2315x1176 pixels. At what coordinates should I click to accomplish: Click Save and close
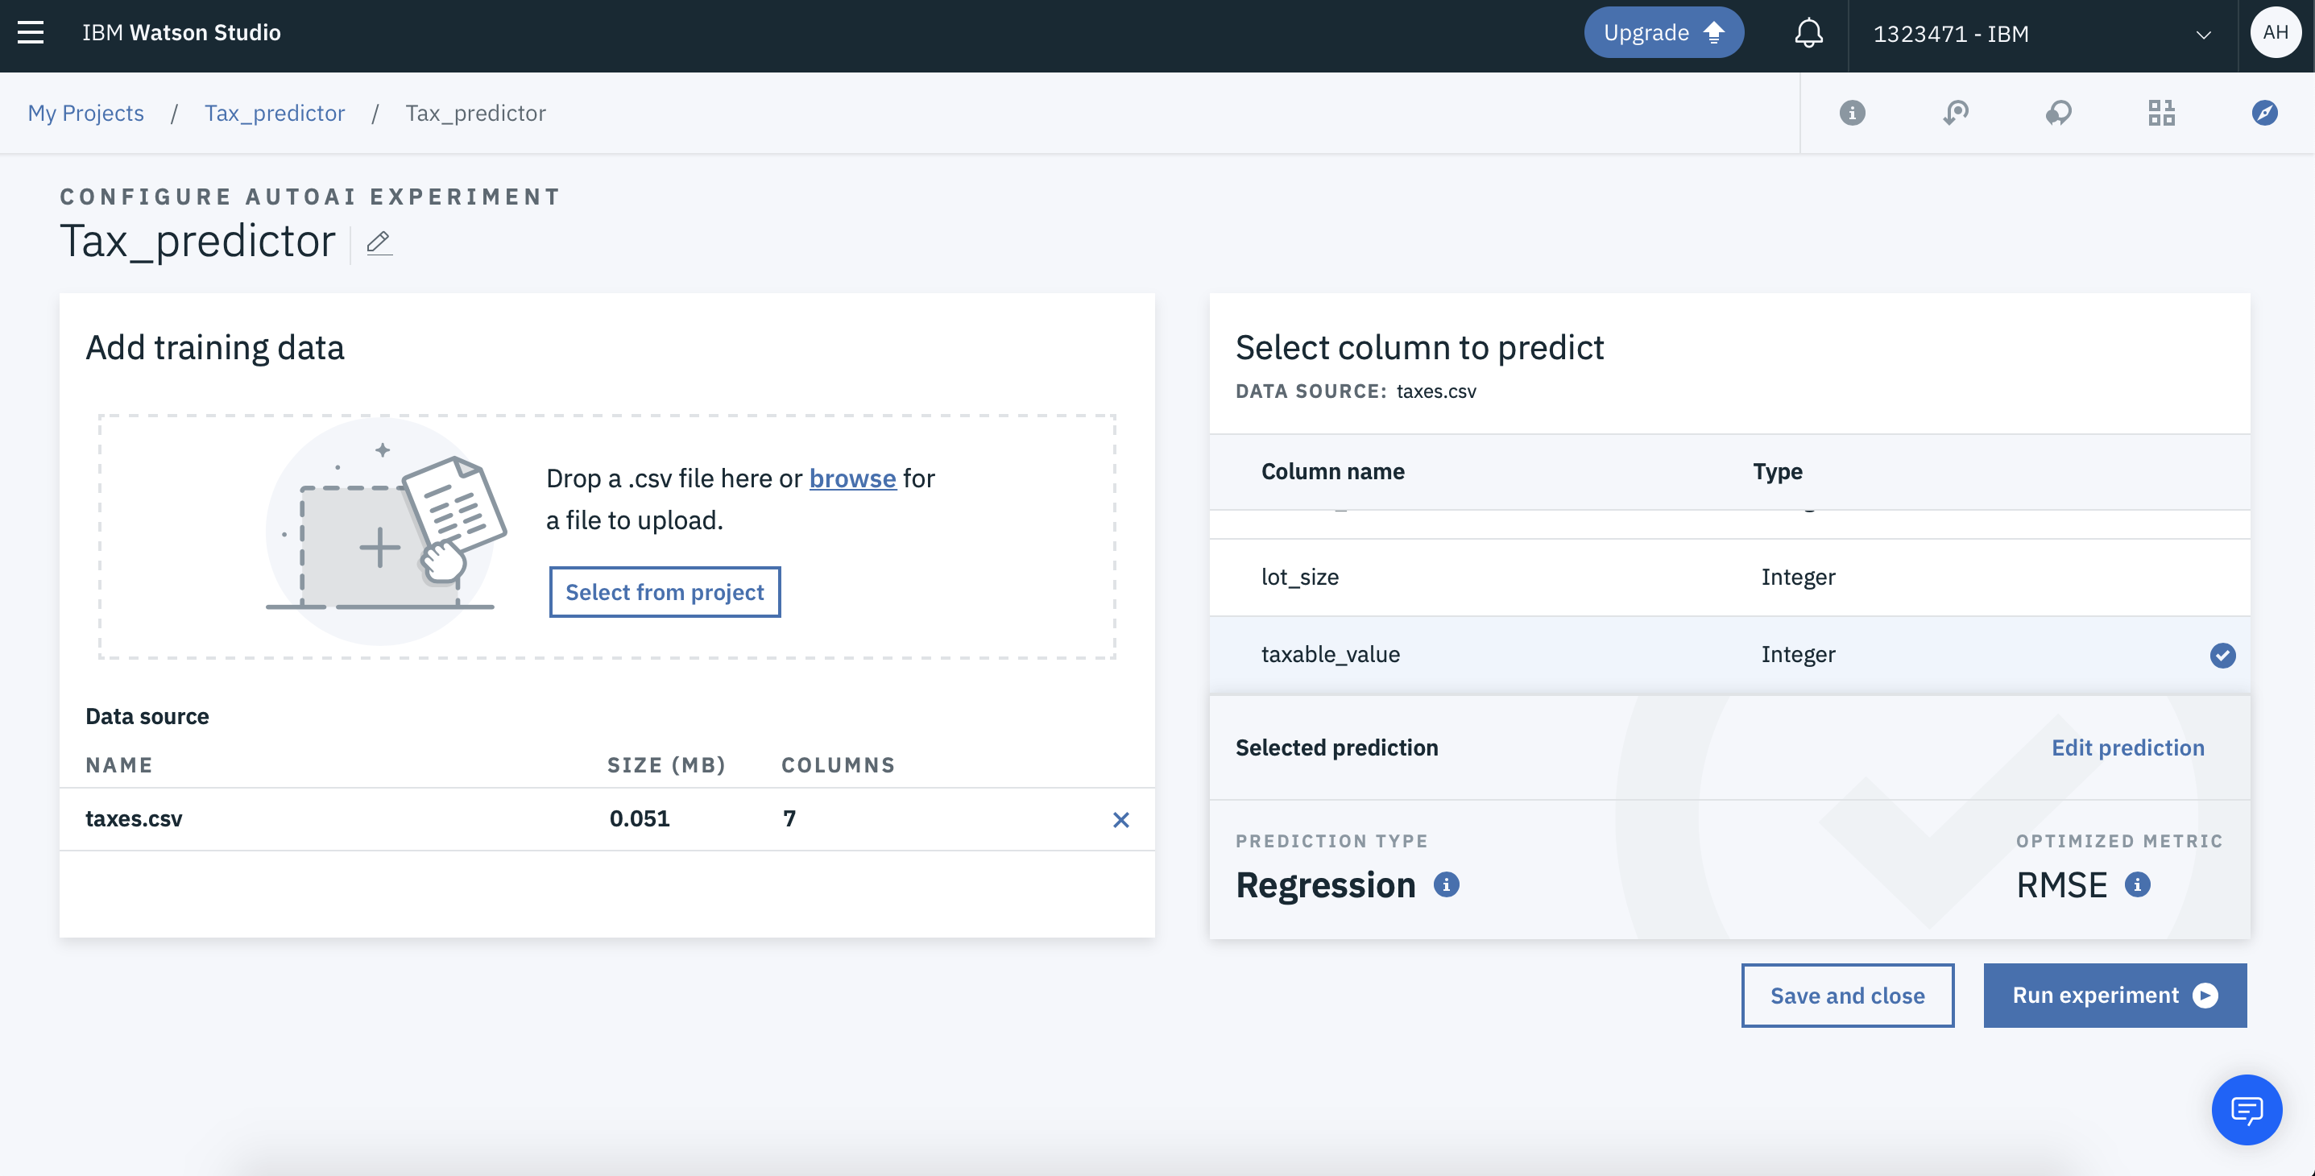coord(1848,996)
